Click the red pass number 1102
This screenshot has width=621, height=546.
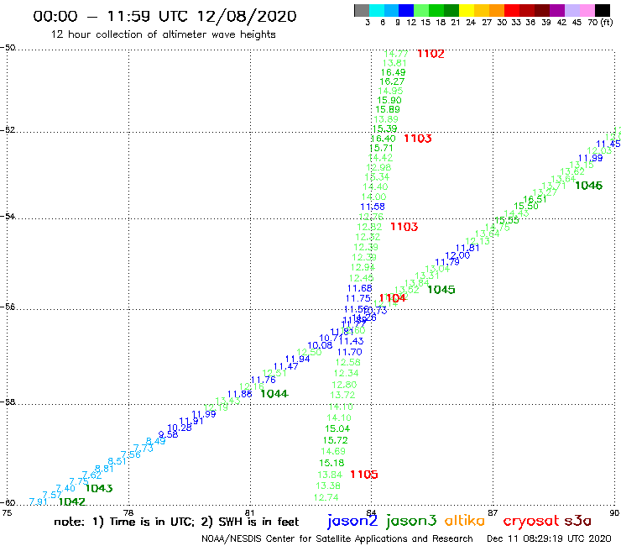pyautogui.click(x=431, y=54)
